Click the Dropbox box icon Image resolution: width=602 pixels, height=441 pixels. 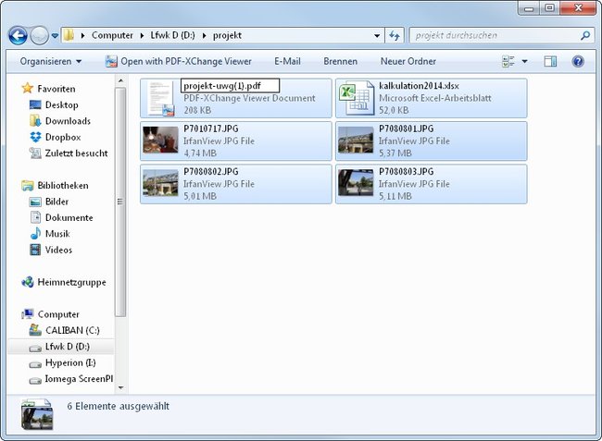click(35, 137)
